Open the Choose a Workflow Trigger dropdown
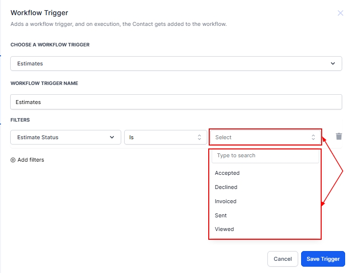Screen dimensions: 350x273 [x=176, y=63]
